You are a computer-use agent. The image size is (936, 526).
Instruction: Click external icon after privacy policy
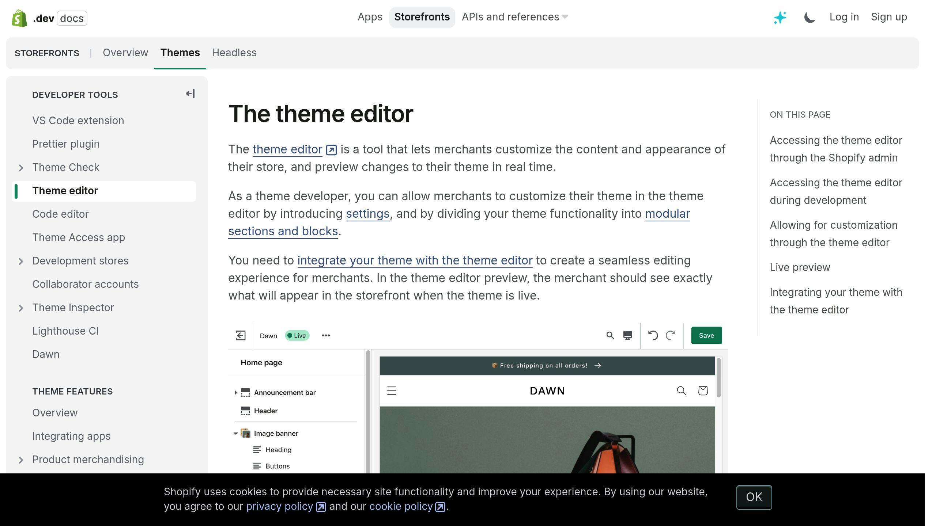pos(321,507)
